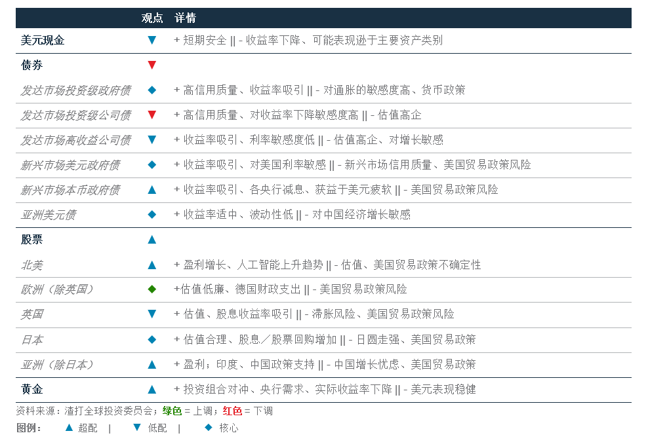This screenshot has height=446, width=648.
Task: Click the 发达市场高收益公司债 details text
Action: pyautogui.click(x=308, y=139)
